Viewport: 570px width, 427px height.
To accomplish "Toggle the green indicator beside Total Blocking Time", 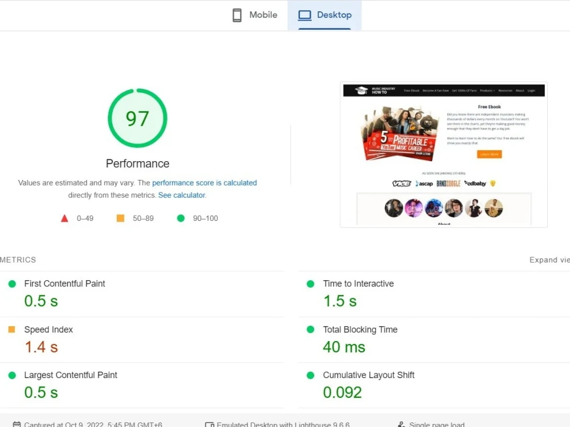I will 310,330.
